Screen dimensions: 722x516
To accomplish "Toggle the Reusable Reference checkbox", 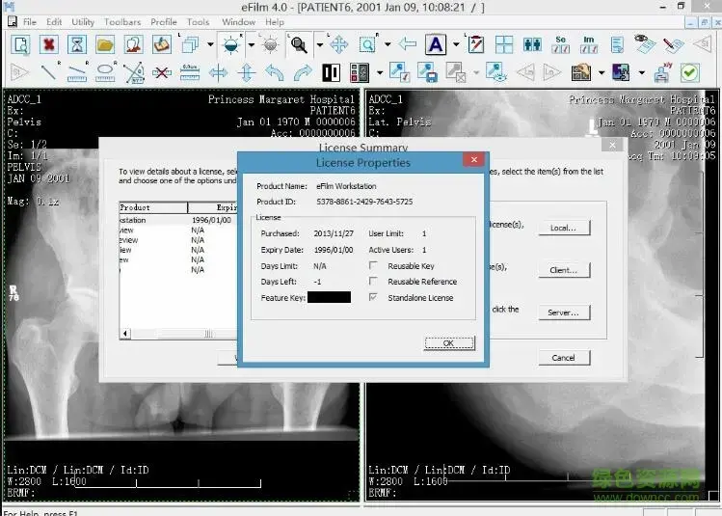I will 373,281.
